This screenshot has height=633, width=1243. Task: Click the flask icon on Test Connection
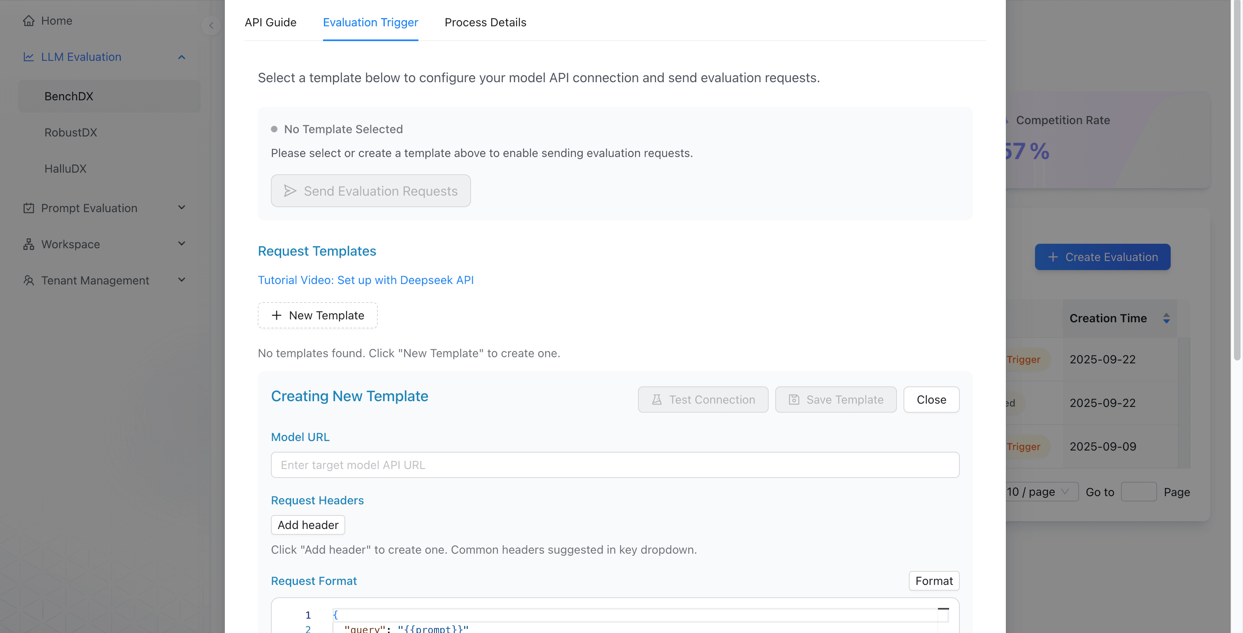point(656,400)
